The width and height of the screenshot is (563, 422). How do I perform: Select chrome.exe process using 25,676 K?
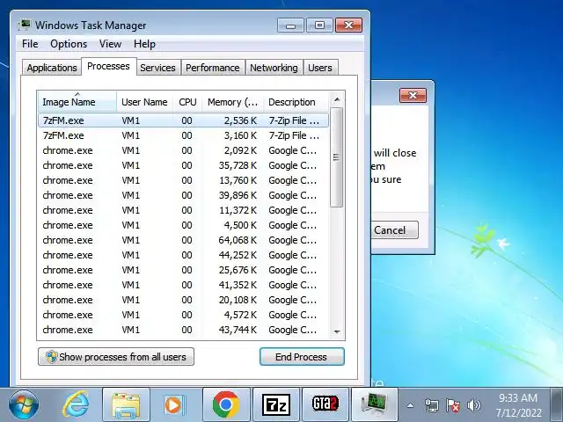pos(183,270)
